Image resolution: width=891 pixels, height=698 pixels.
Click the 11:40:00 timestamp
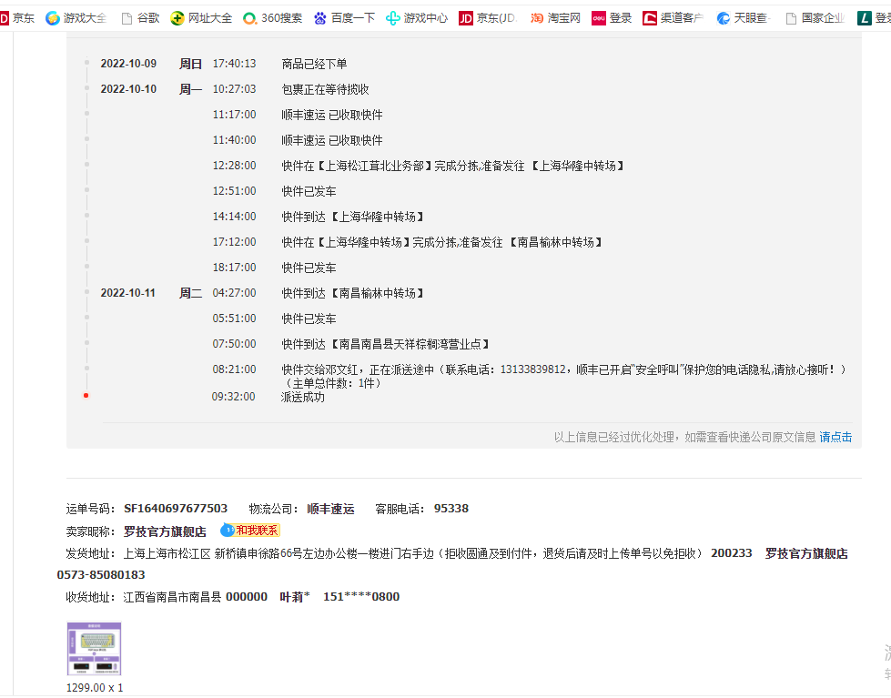pos(234,140)
